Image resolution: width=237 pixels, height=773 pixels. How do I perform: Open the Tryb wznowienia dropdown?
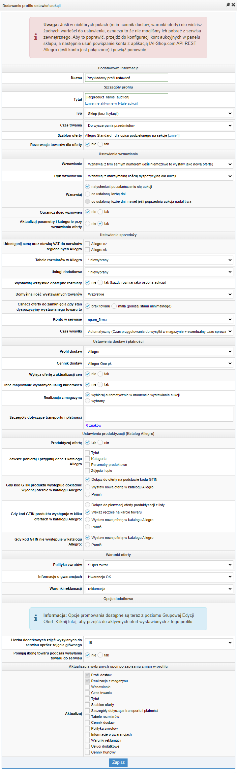tap(159, 176)
